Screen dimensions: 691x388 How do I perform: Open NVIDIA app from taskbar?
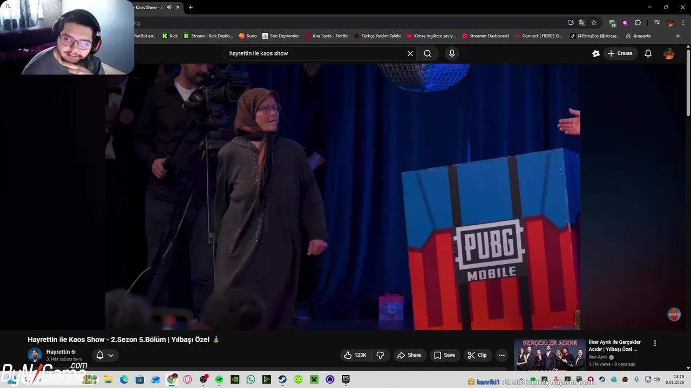click(235, 379)
